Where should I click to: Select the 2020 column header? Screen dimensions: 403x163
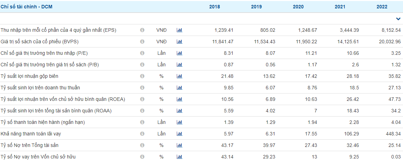click(298, 7)
